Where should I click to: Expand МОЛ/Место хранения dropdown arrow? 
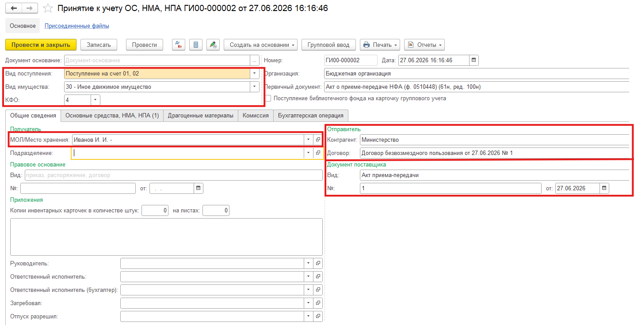coord(308,140)
